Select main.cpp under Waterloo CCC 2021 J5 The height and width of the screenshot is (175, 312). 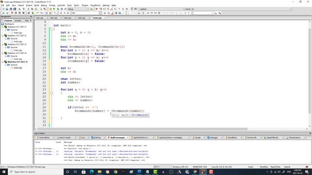point(18,68)
